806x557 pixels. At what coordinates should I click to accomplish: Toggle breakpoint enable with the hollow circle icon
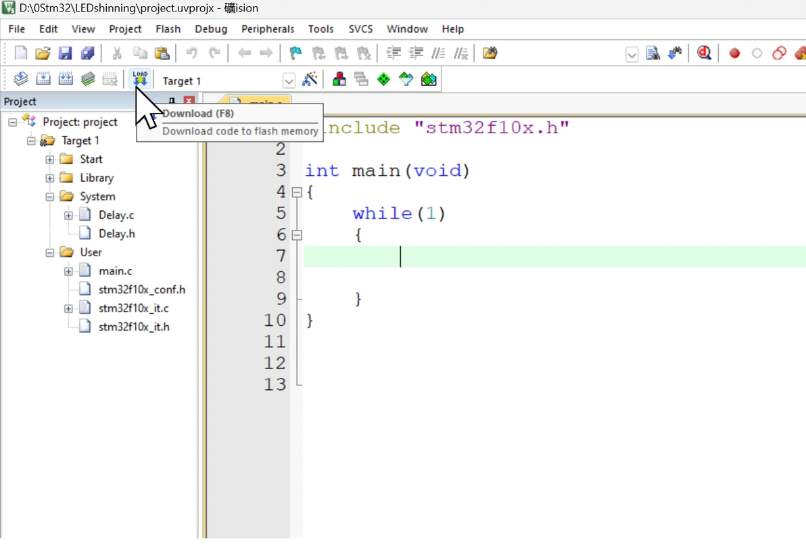pos(757,53)
